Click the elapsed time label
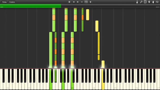Image resolution: width=160 pixels, height=90 pixels. 2,7
